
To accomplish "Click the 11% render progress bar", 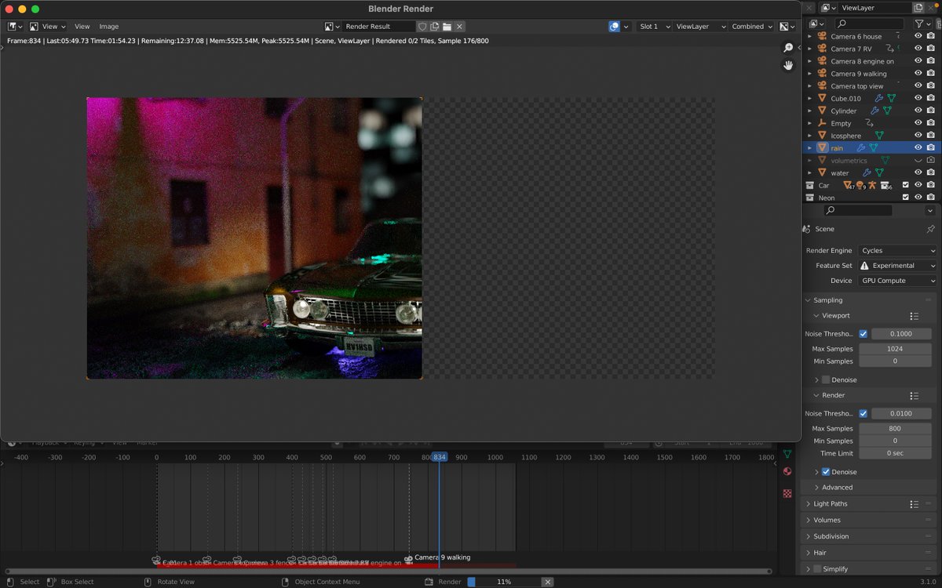I will (503, 582).
